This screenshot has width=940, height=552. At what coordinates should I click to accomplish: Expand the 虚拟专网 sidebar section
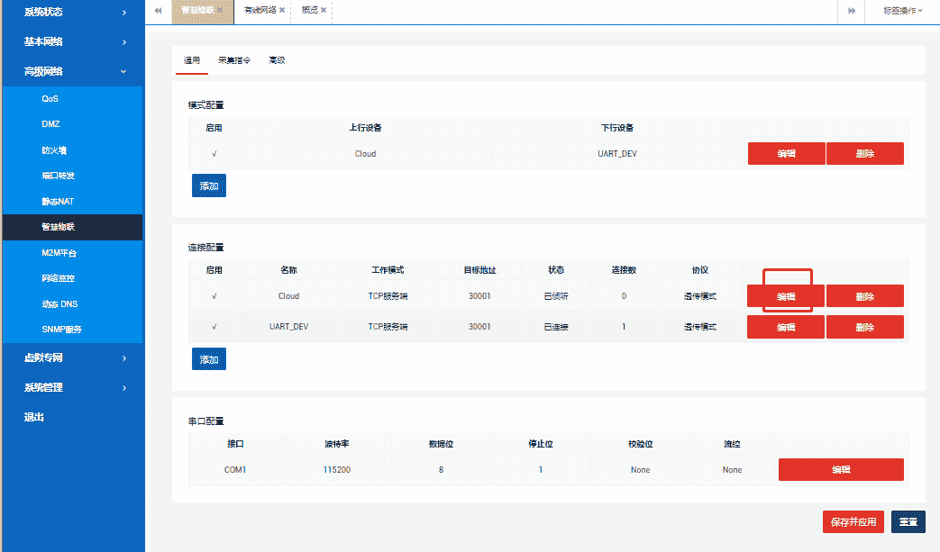click(x=72, y=357)
